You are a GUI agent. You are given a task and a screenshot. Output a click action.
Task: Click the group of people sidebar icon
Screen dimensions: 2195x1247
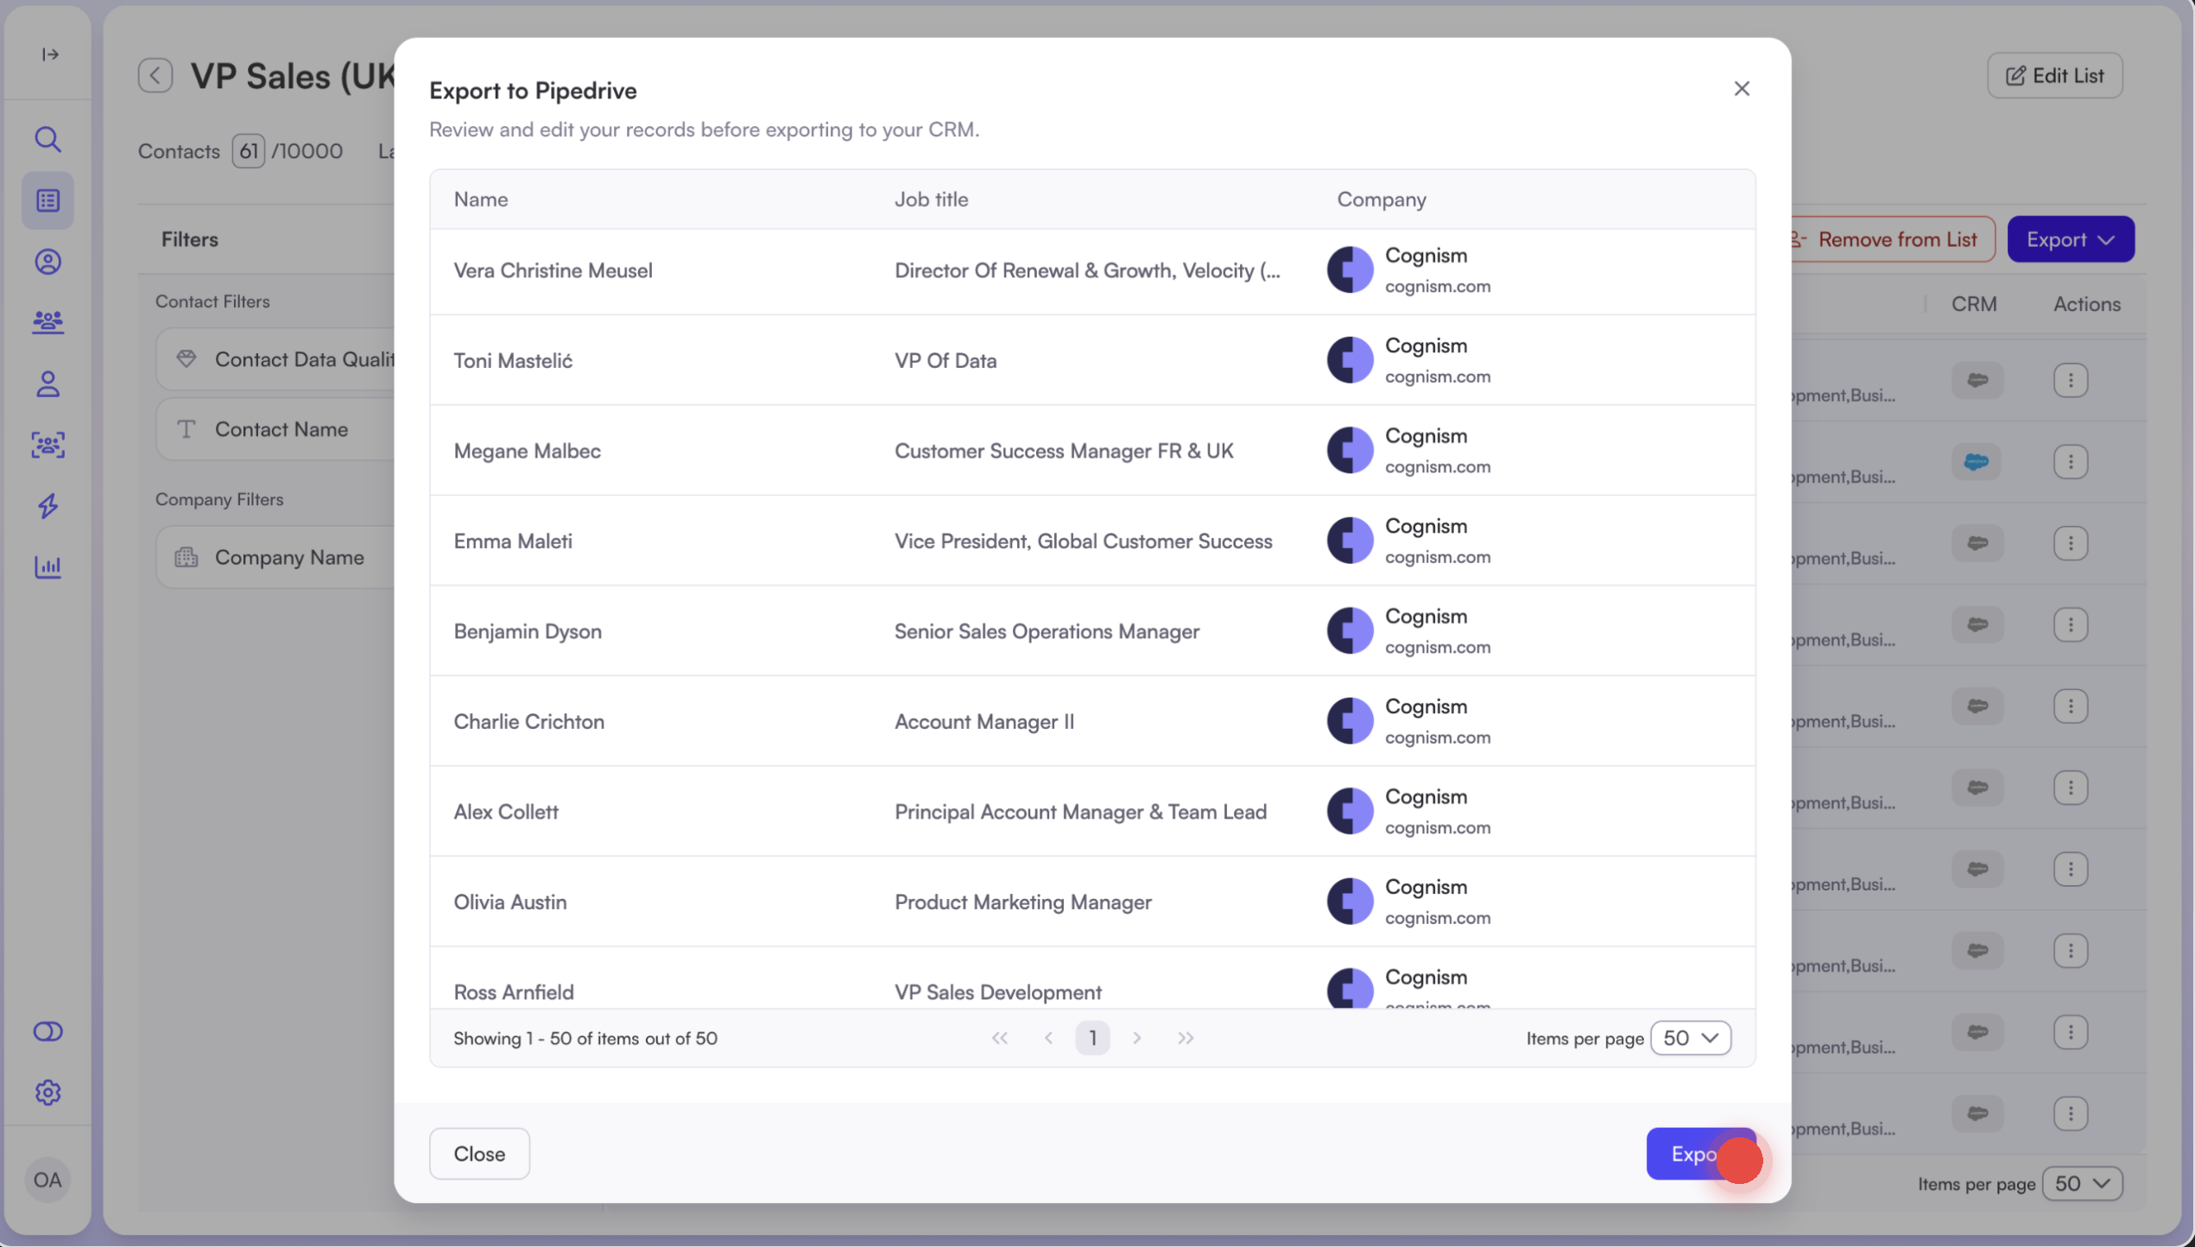47,322
